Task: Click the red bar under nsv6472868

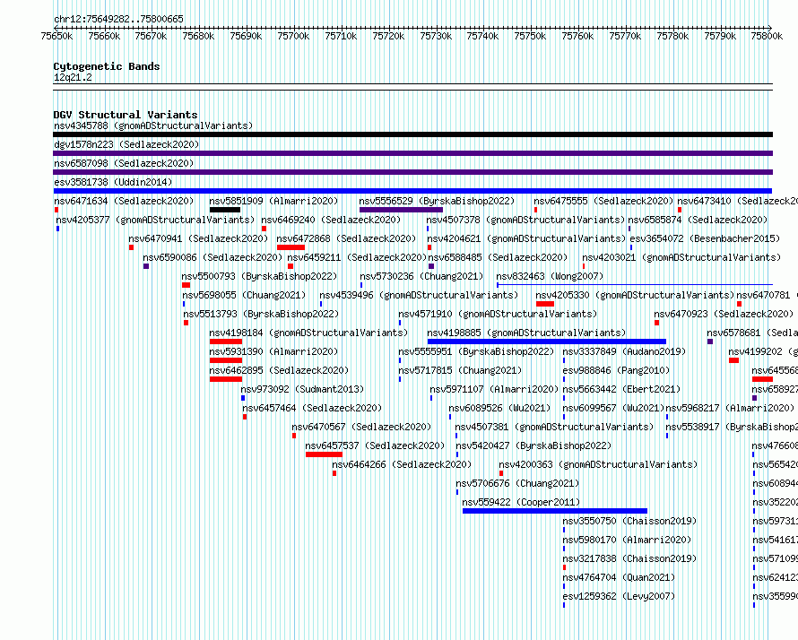Action: (x=291, y=247)
